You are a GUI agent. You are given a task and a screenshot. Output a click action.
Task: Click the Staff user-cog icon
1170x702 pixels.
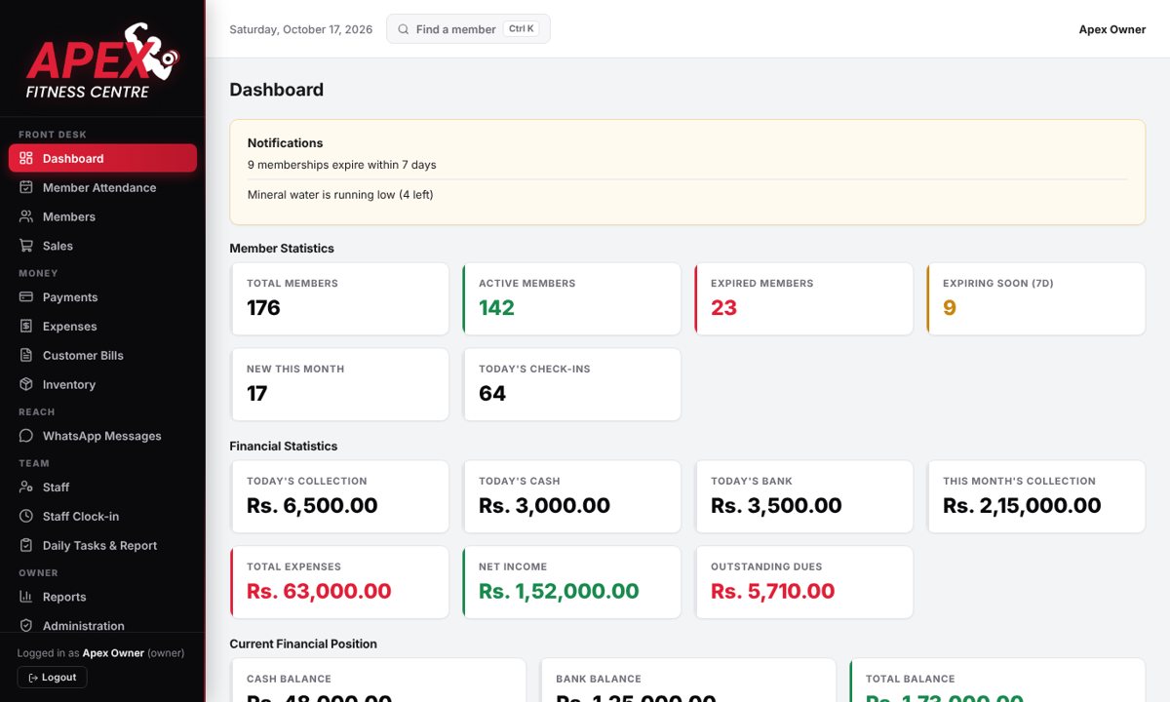(26, 487)
